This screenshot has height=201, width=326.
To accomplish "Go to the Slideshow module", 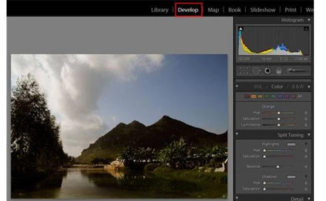I will (263, 10).
